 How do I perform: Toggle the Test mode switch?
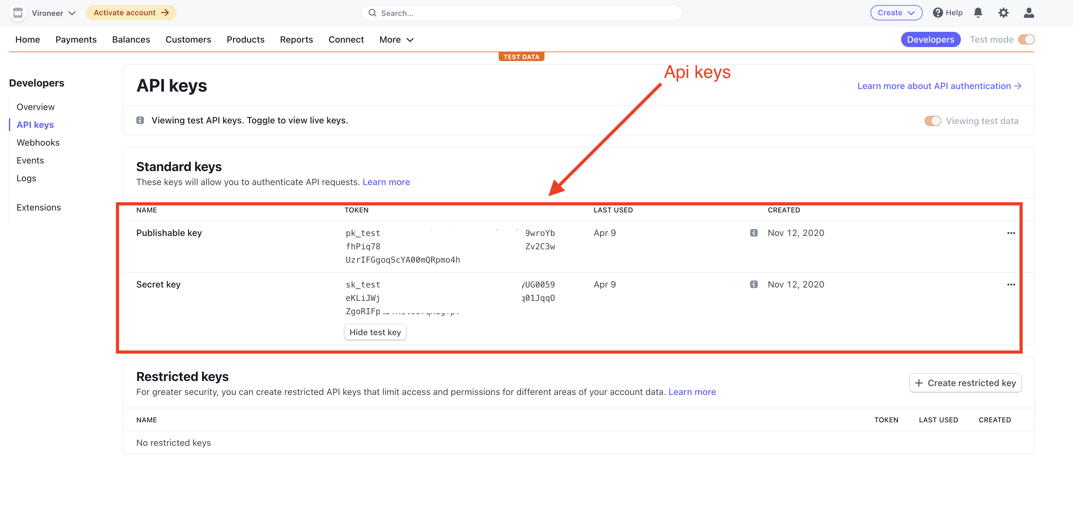point(1026,39)
